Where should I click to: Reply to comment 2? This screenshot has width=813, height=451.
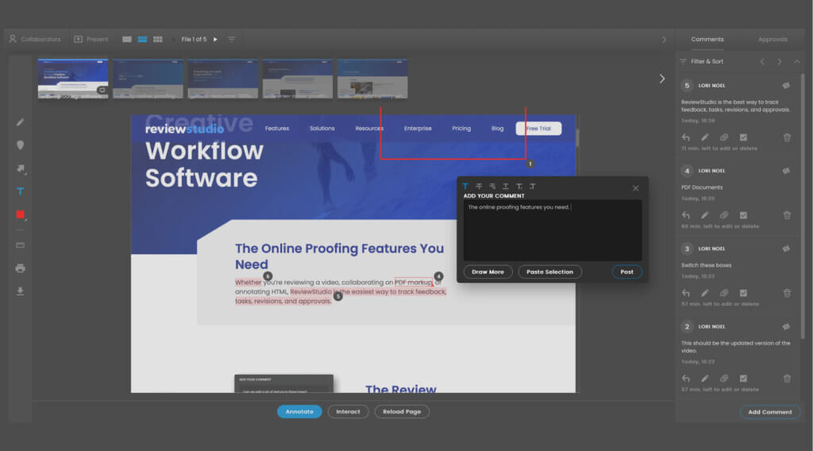coord(686,379)
